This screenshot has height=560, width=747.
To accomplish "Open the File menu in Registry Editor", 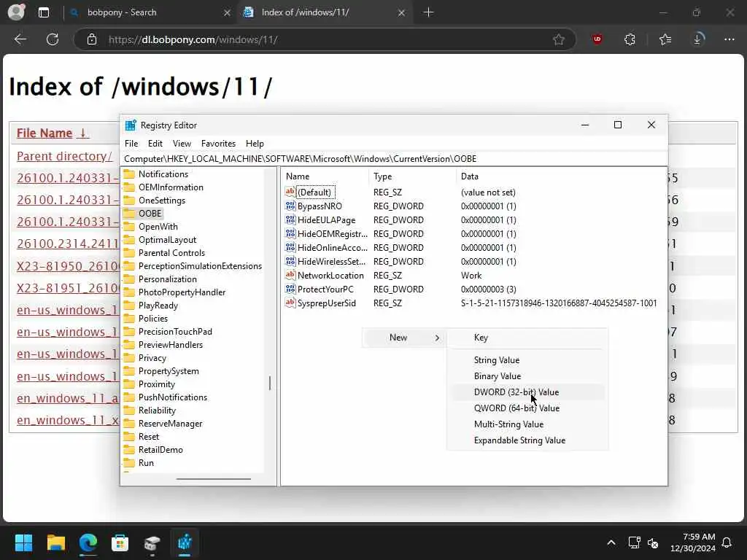I will pyautogui.click(x=131, y=144).
